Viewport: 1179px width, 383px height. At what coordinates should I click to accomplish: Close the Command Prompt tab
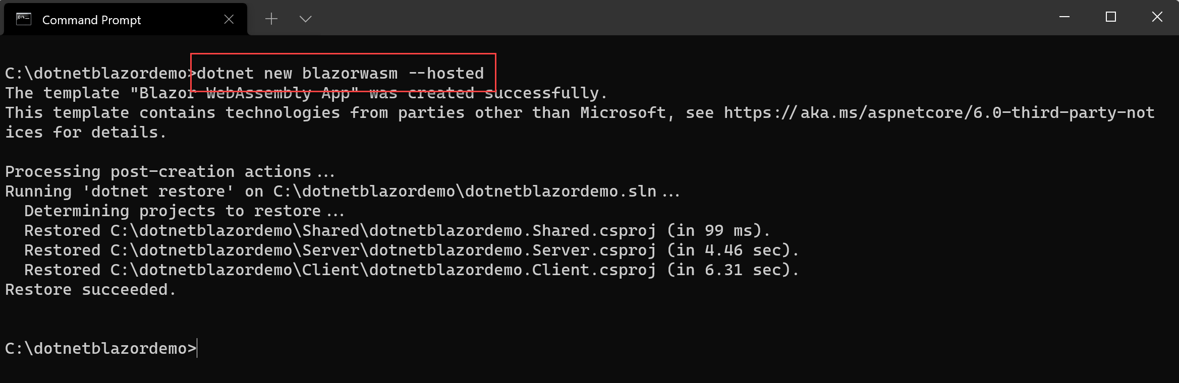point(229,19)
